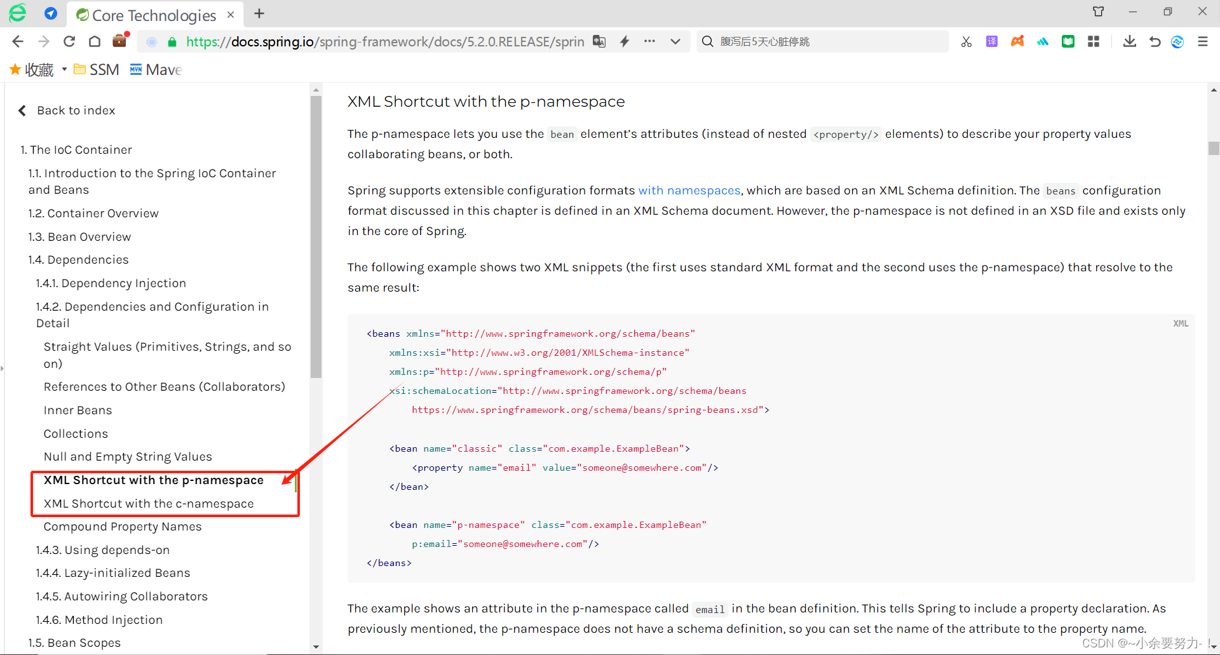
Task: Click the scissors screenshot tool icon
Action: 966,42
